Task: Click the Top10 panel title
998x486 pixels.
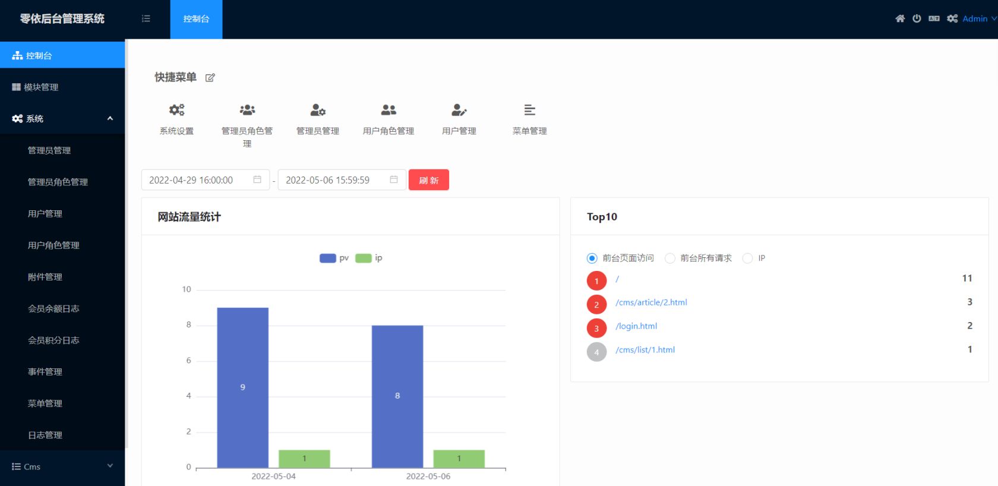Action: [x=602, y=217]
